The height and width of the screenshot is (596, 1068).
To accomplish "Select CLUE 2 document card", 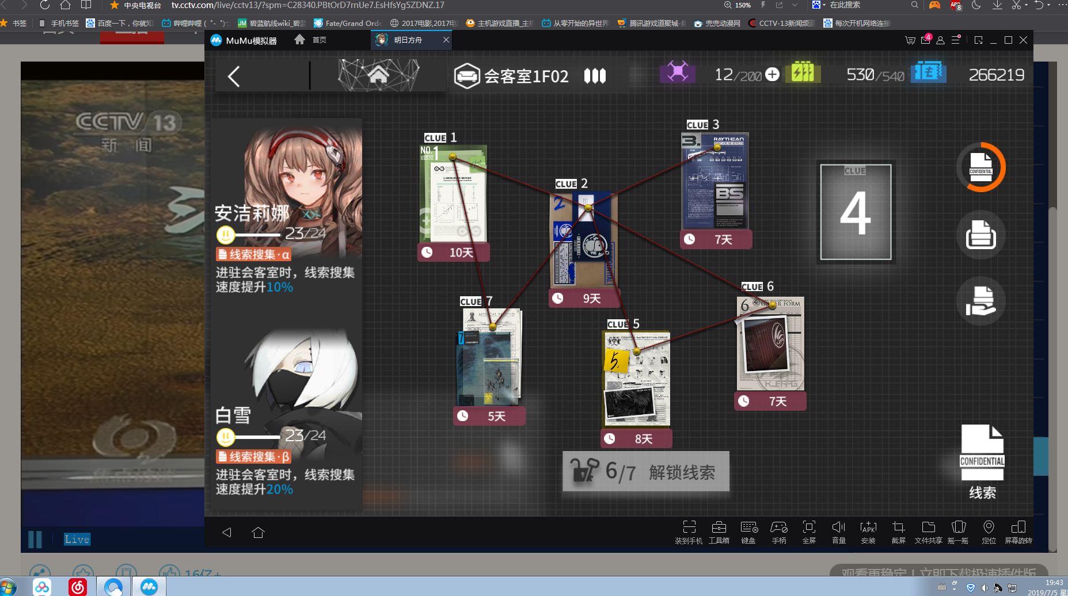I will pyautogui.click(x=584, y=239).
